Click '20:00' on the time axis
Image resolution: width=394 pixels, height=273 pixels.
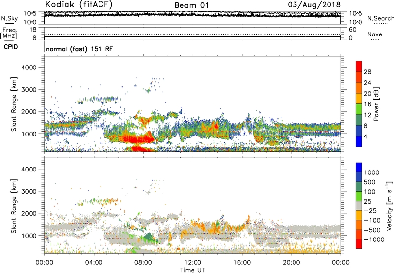click(292, 263)
